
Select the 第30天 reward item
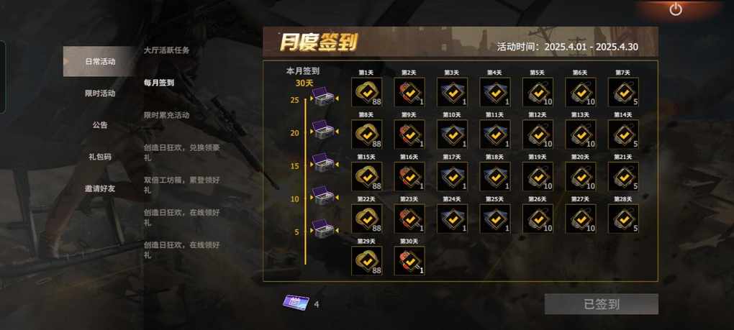409,261
